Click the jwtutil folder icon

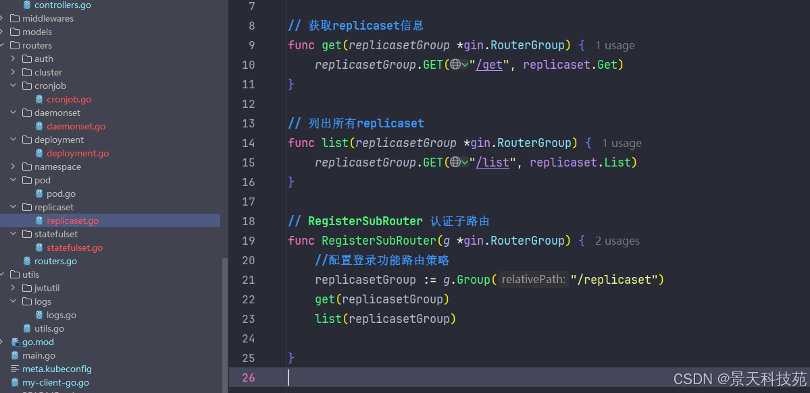[x=27, y=288]
